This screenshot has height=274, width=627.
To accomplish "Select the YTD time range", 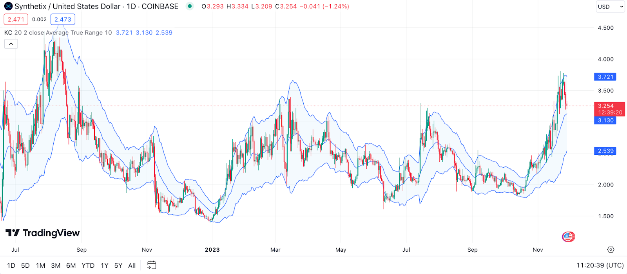I will [x=88, y=266].
